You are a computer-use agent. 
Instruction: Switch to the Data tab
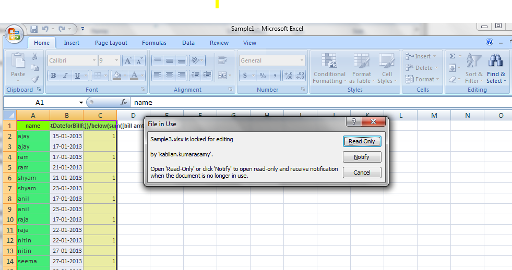click(188, 43)
